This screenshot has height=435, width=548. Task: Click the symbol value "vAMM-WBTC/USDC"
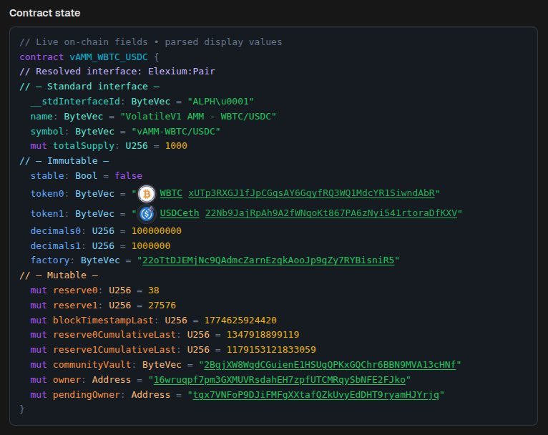tap(176, 132)
